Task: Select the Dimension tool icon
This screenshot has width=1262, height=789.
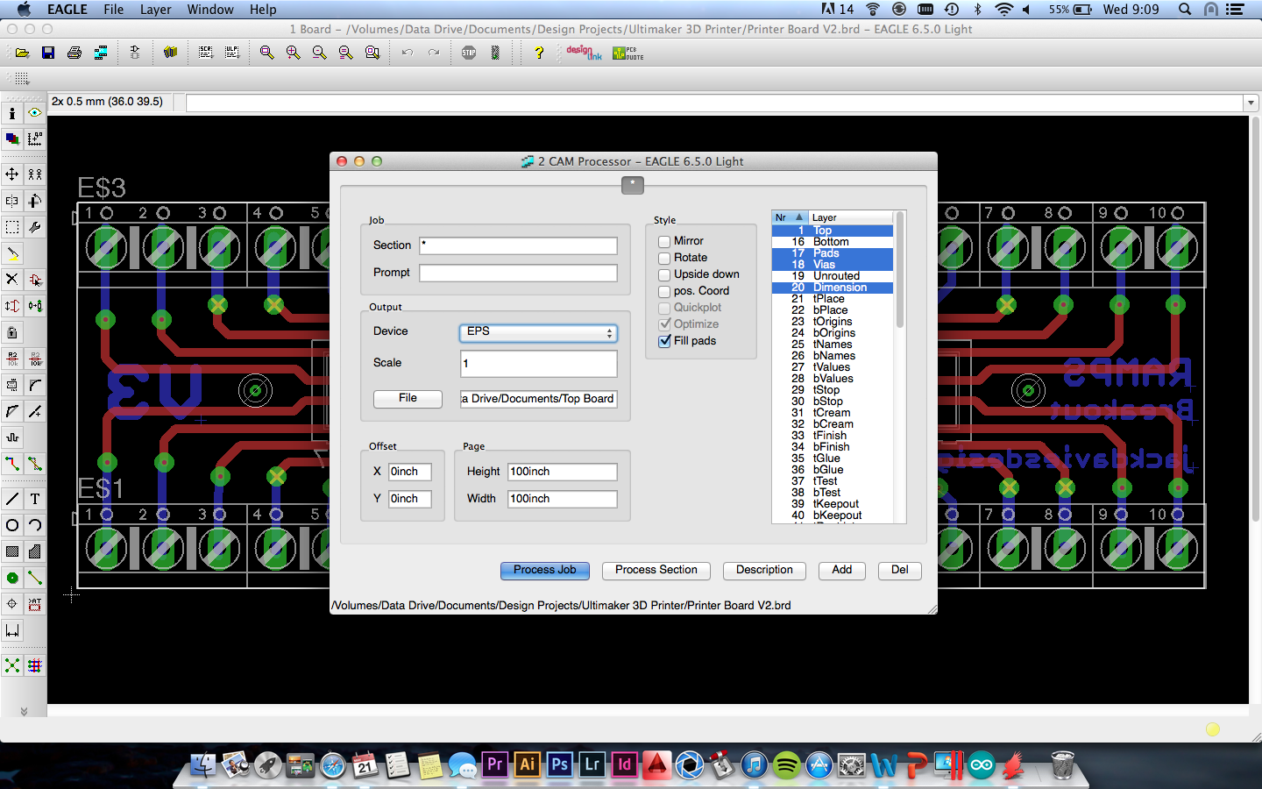Action: 12,630
